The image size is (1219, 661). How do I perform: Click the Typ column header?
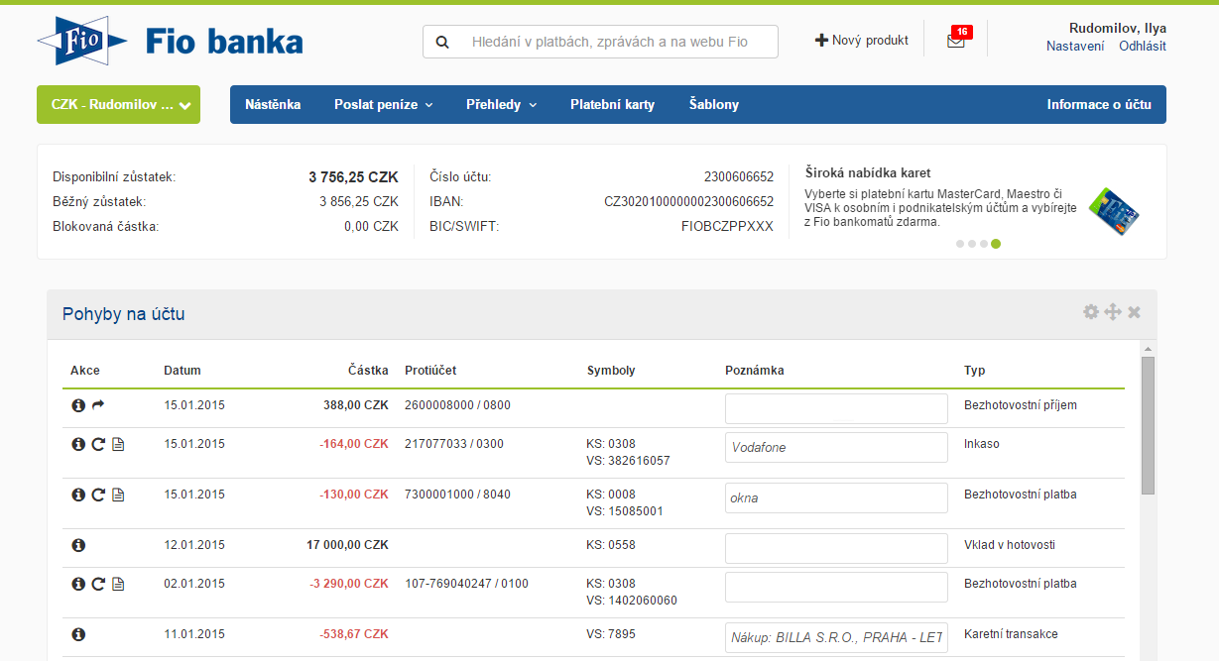click(974, 371)
